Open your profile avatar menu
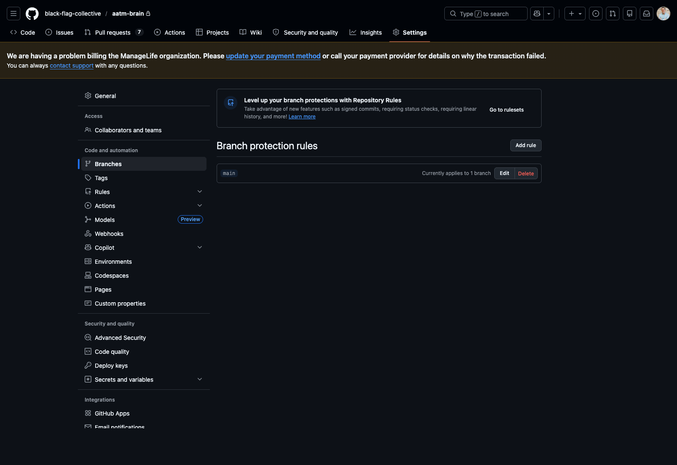 [x=663, y=13]
